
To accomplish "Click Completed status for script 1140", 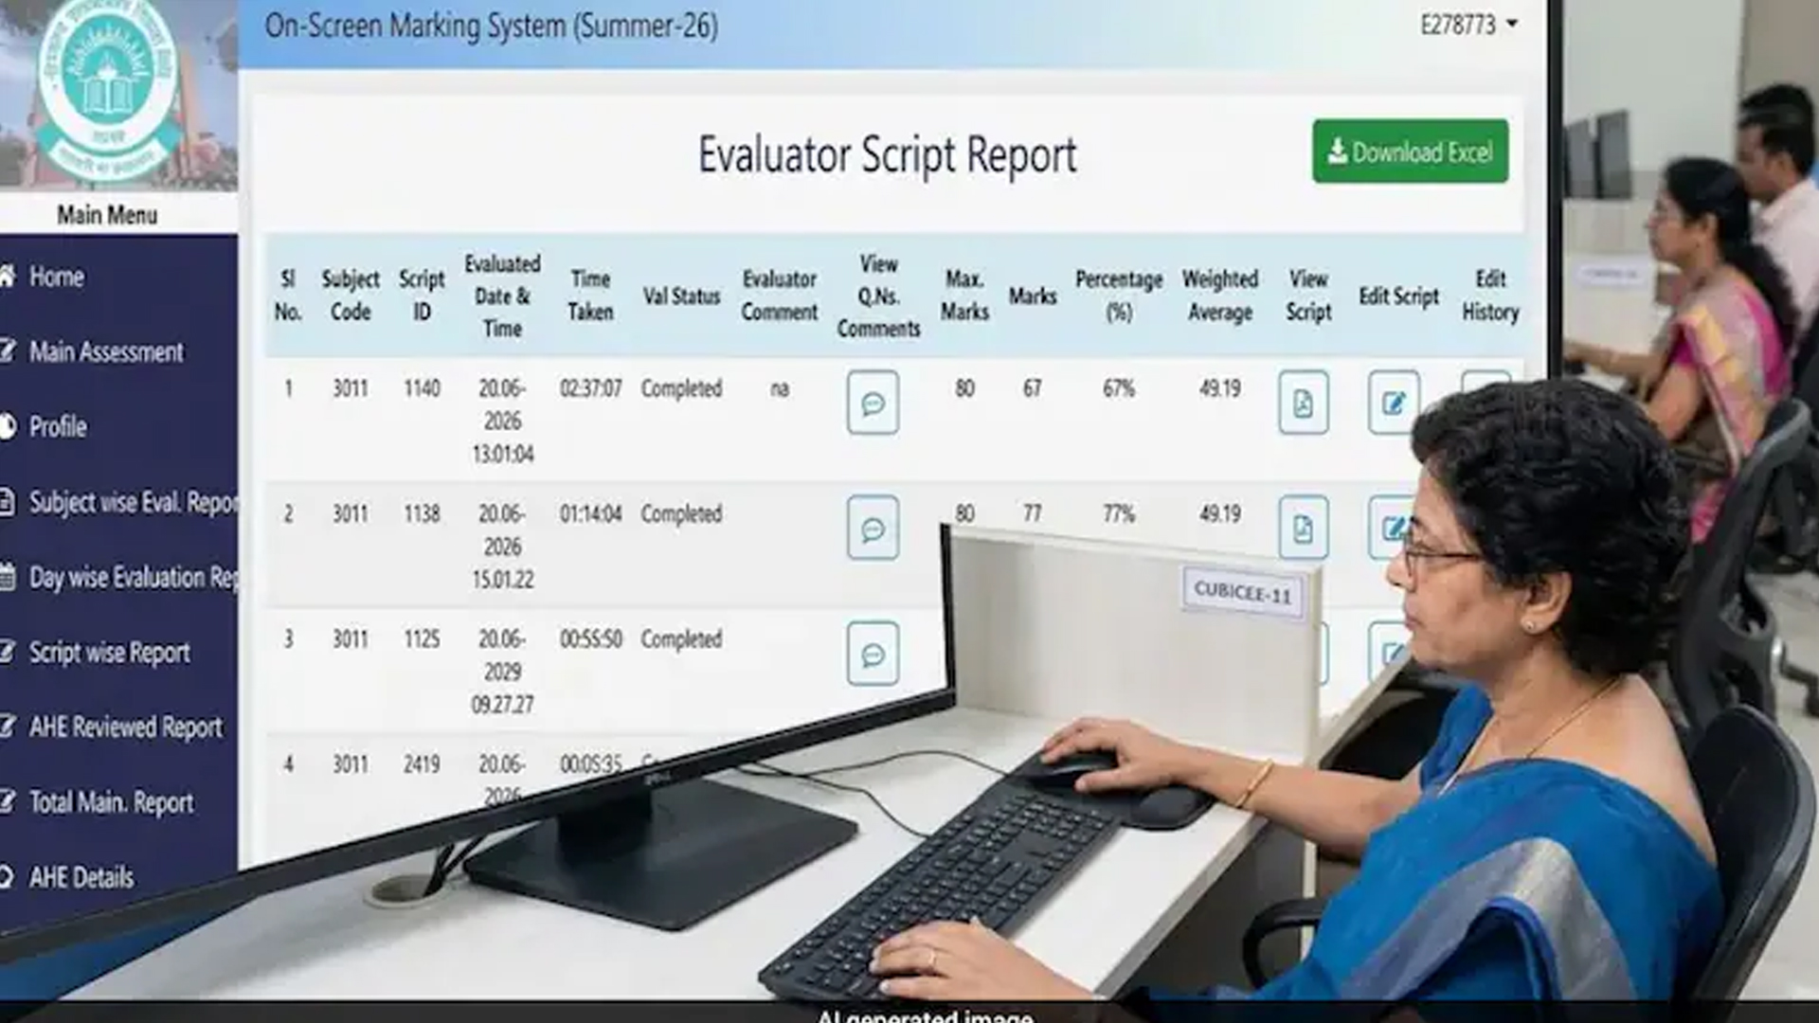I will click(681, 388).
